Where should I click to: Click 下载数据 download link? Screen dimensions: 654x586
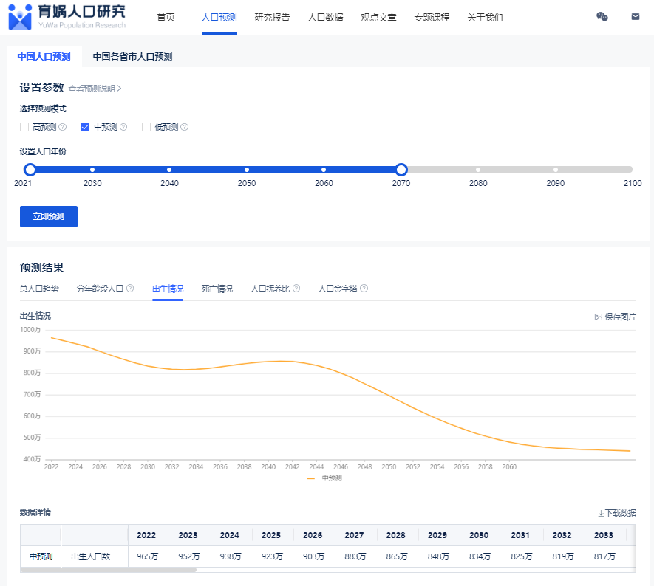(616, 513)
